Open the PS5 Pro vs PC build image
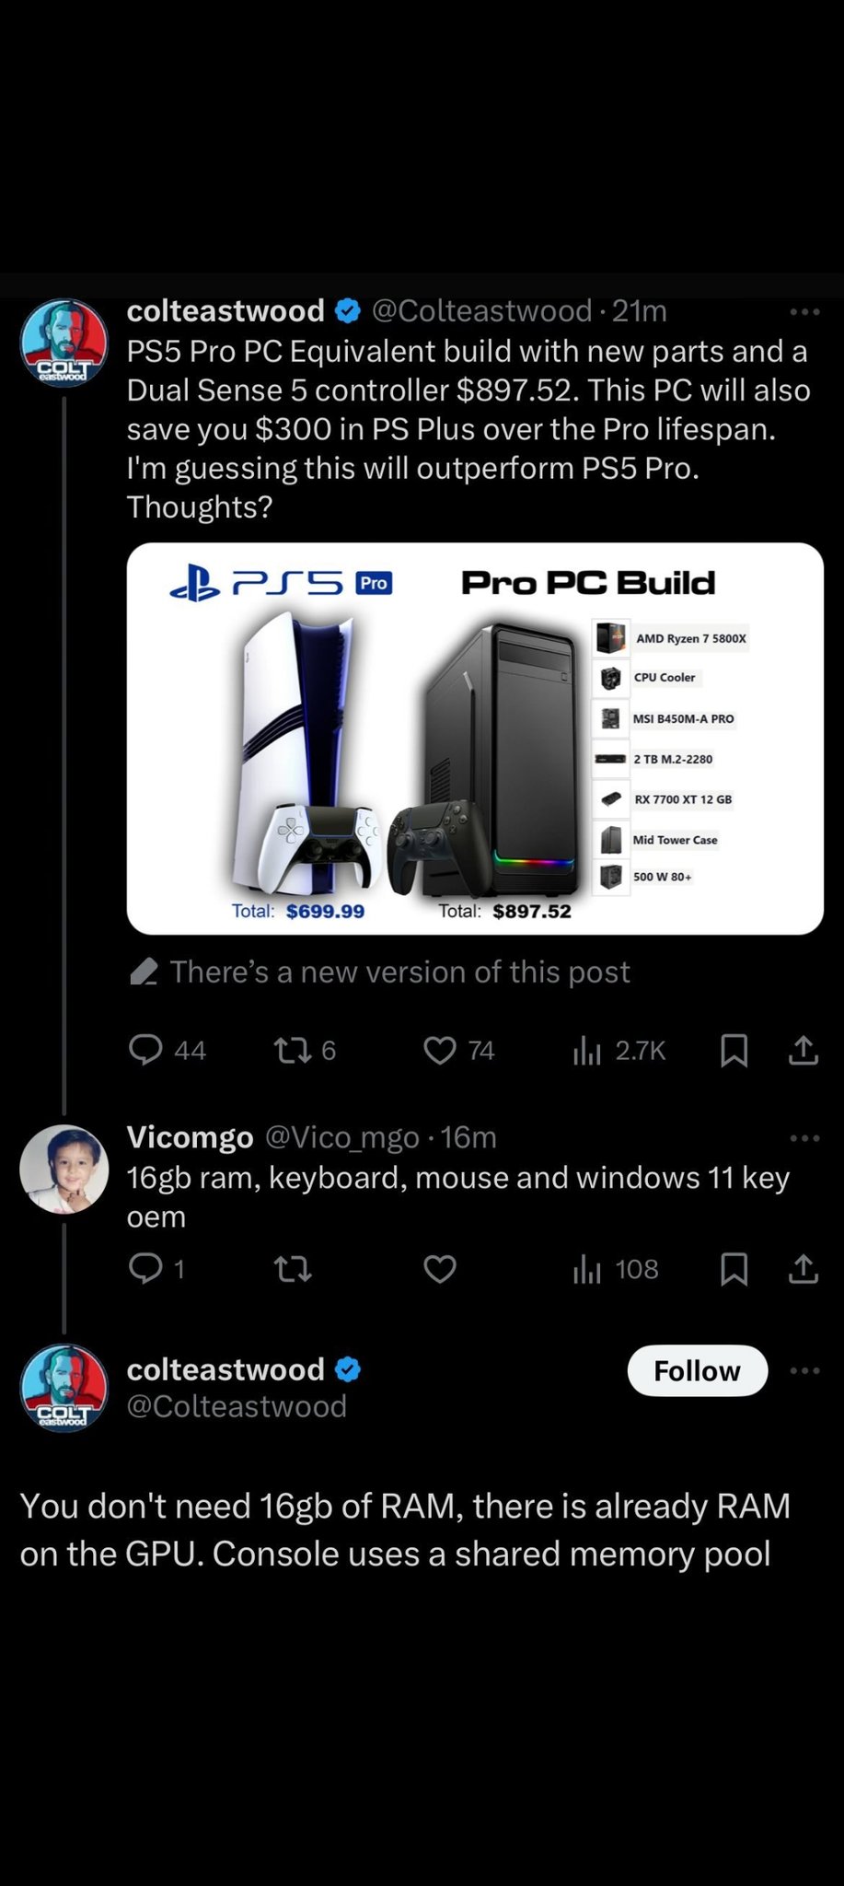 pos(475,739)
